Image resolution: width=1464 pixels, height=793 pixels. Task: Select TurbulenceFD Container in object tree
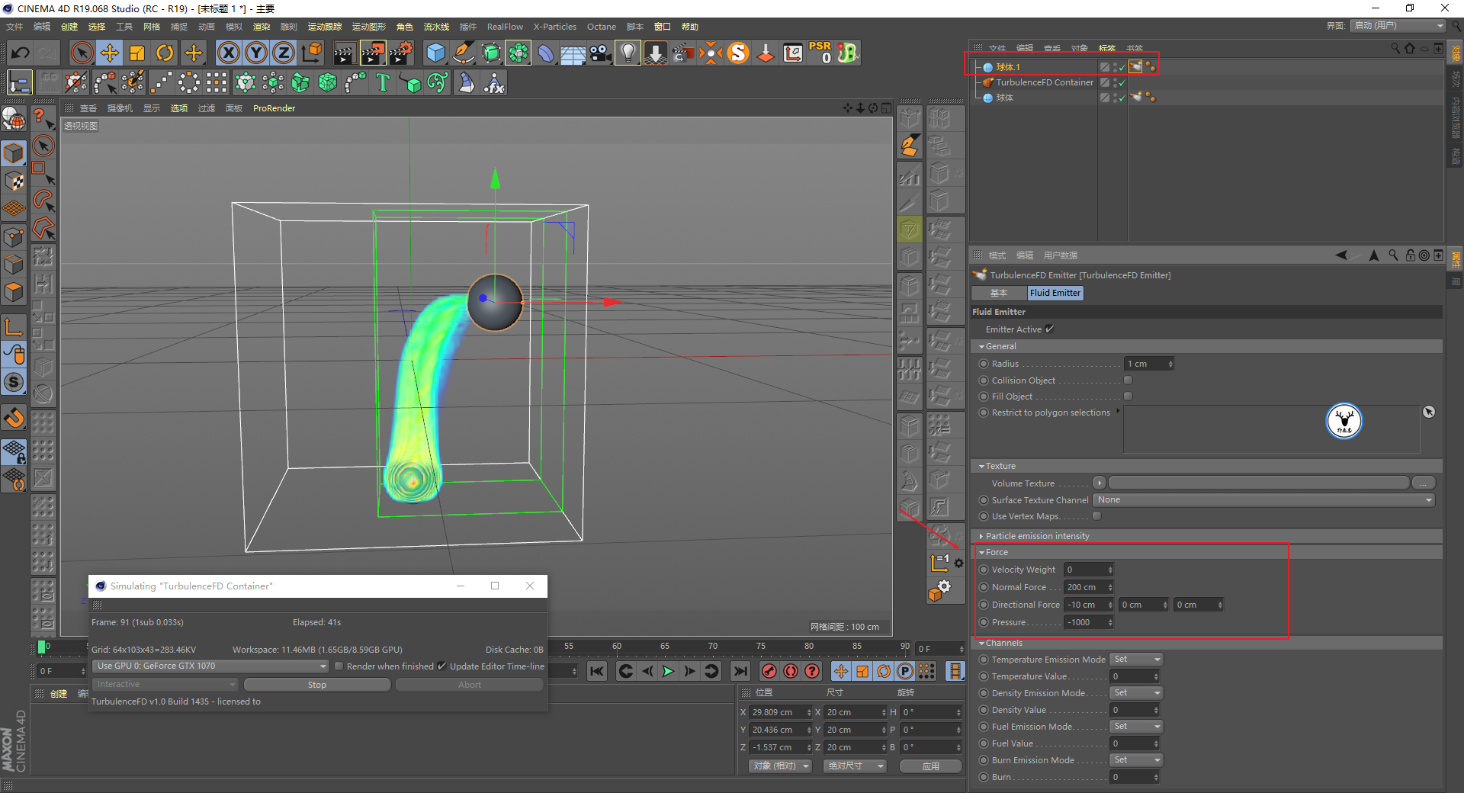pyautogui.click(x=1044, y=82)
